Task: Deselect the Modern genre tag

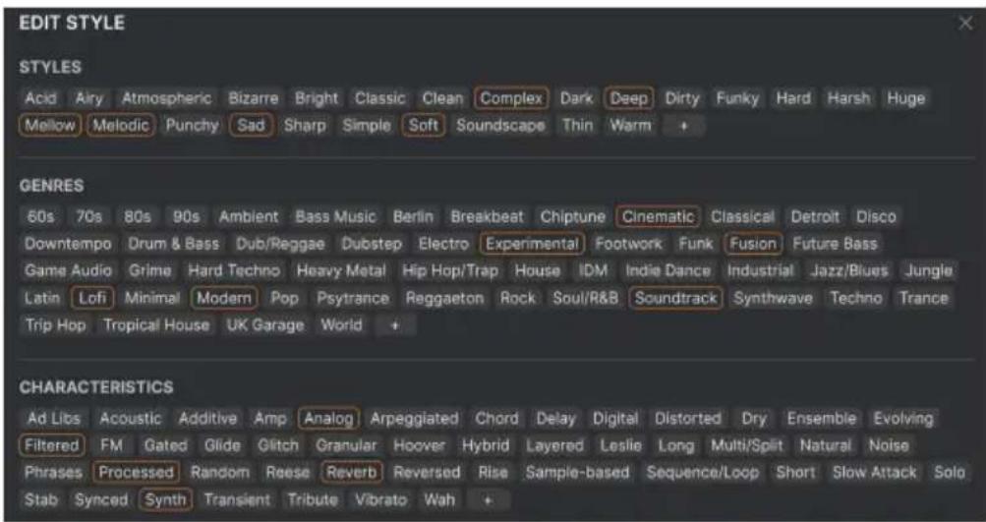Action: [224, 299]
